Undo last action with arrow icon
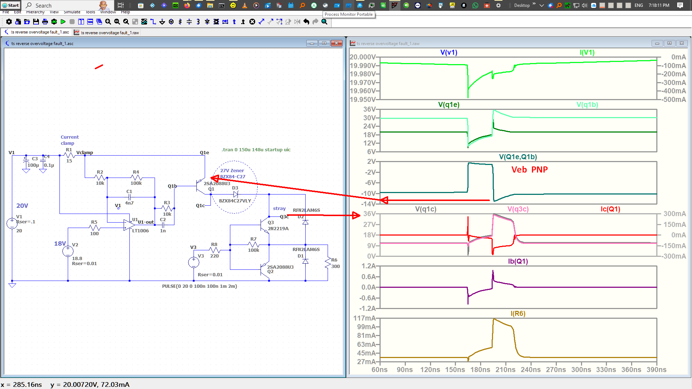The width and height of the screenshot is (692, 389). click(x=306, y=22)
